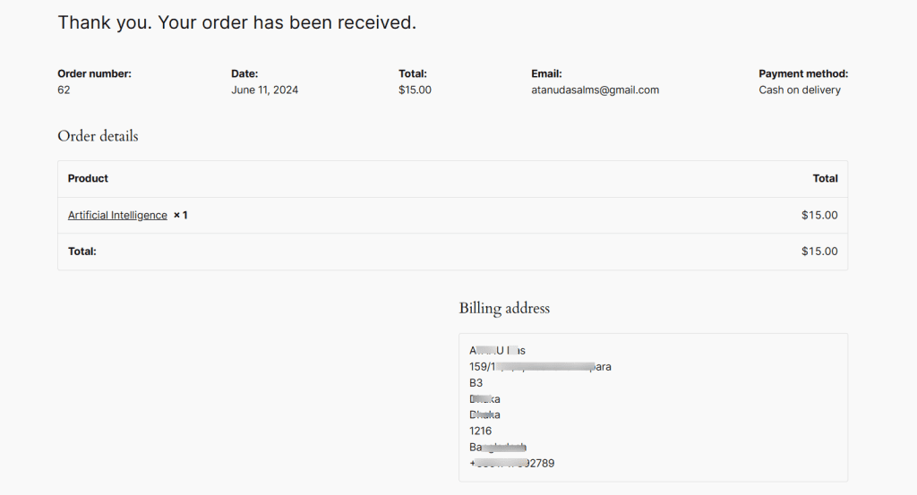Click the × 1 product quantity
This screenshot has height=495, width=917.
point(181,216)
